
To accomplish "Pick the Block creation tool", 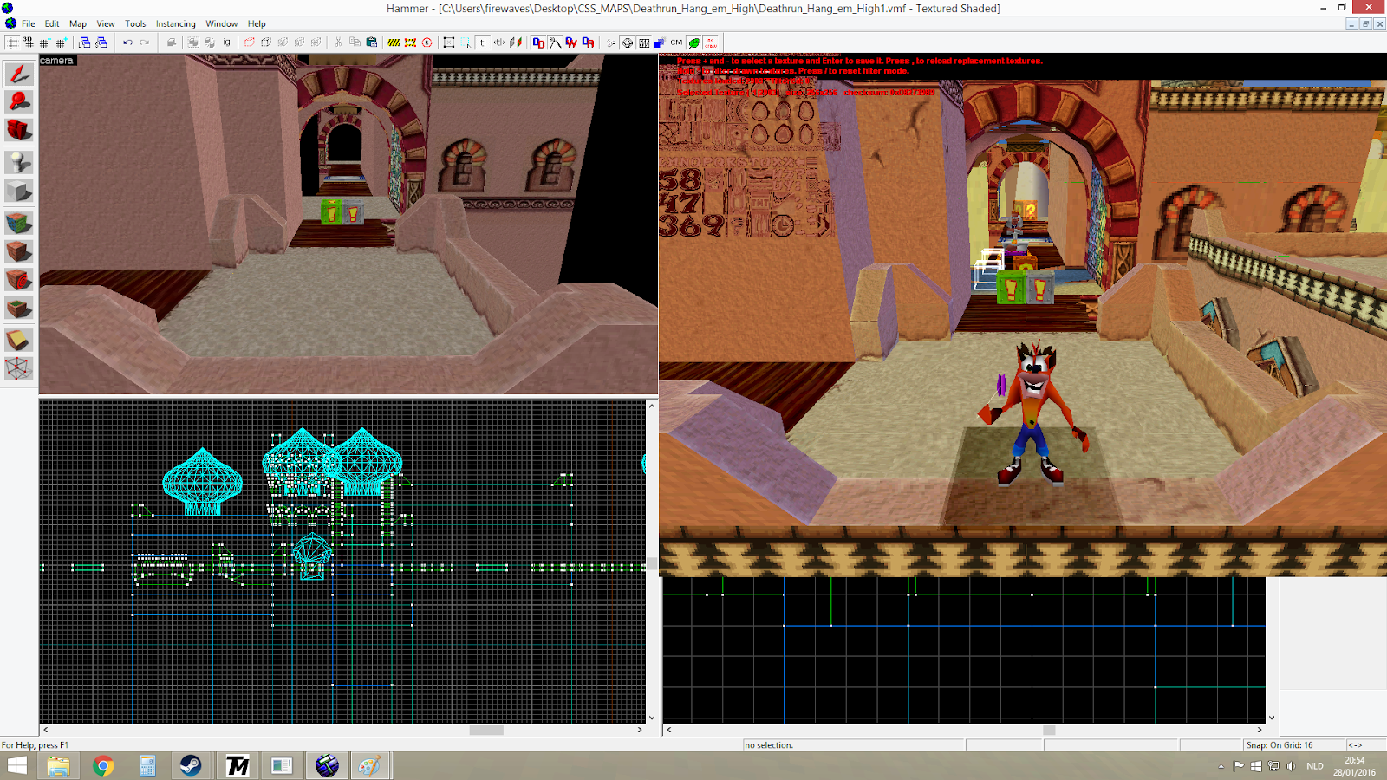I will [x=19, y=191].
